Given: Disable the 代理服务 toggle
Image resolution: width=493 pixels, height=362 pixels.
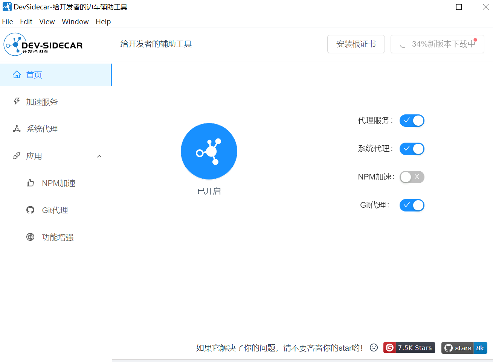Looking at the screenshot, I should click(412, 120).
